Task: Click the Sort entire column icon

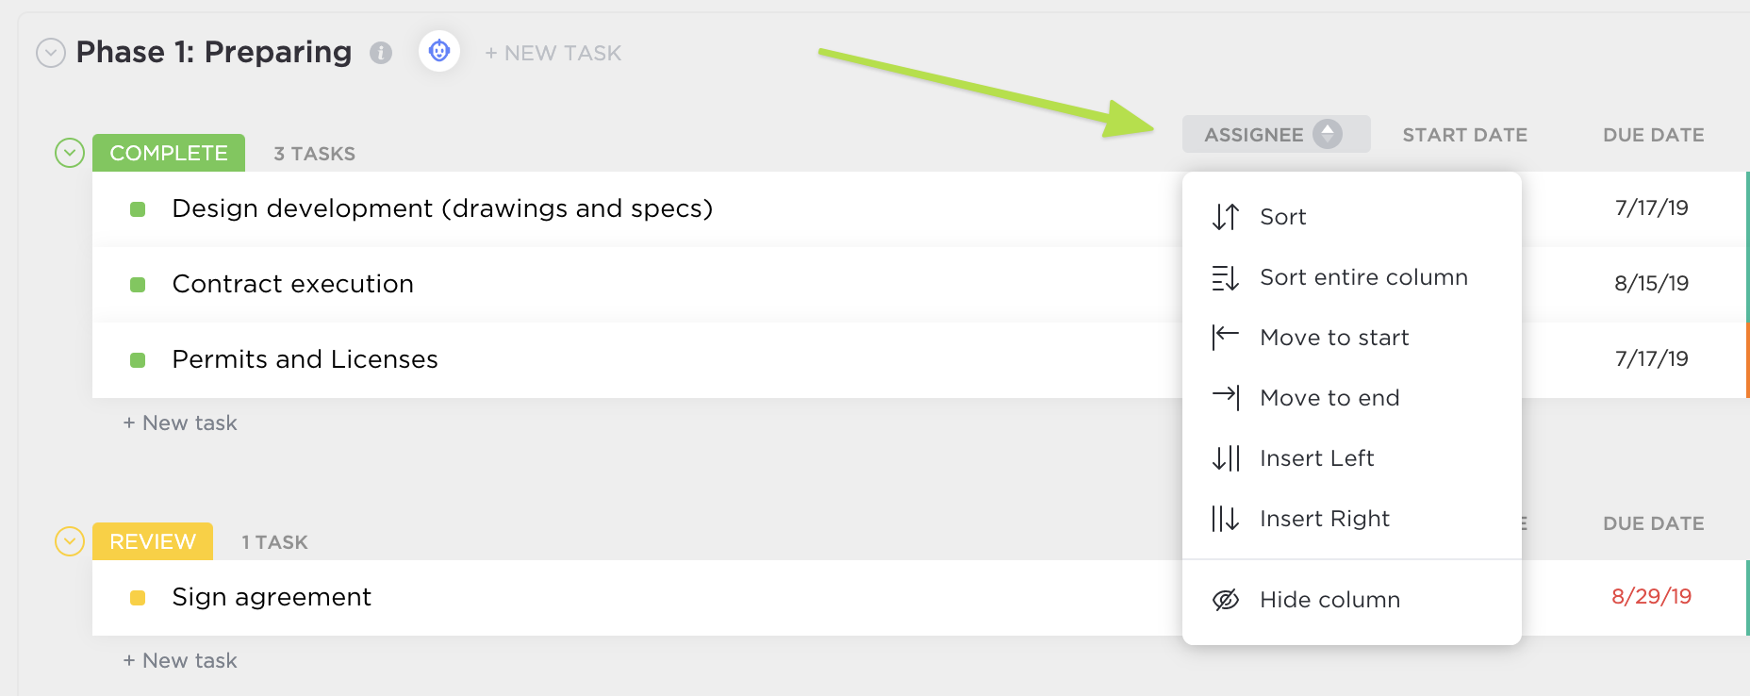Action: click(1224, 276)
